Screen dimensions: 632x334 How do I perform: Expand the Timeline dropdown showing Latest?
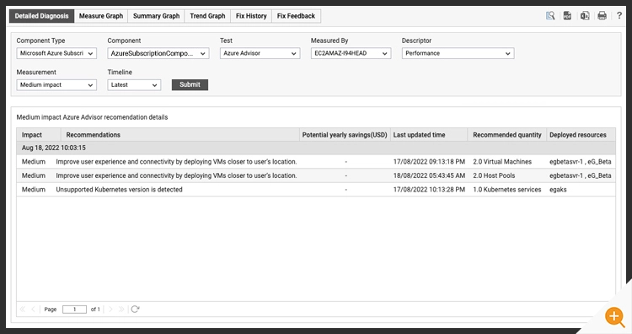(x=134, y=84)
